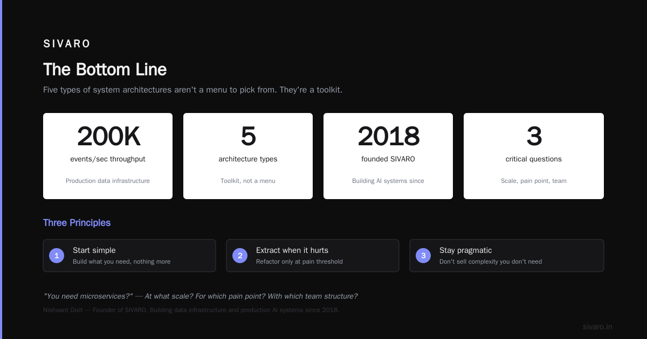Screen dimensions: 647x339
Task: Click the Start simple principle box
Action: [x=129, y=256]
